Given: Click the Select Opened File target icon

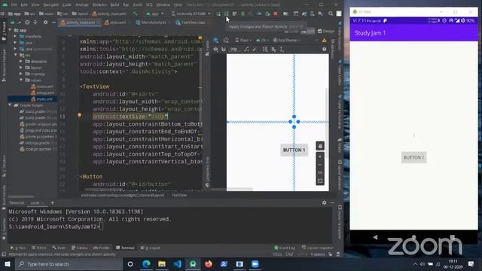Looking at the screenshot, I should pyautogui.click(x=27, y=23).
